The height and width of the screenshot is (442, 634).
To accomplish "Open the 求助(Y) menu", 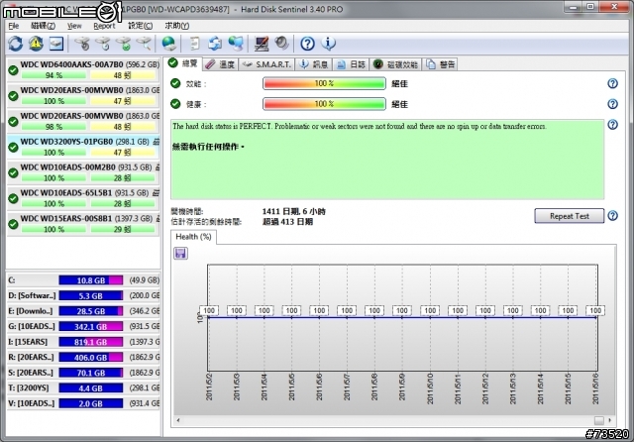I will 176,26.
